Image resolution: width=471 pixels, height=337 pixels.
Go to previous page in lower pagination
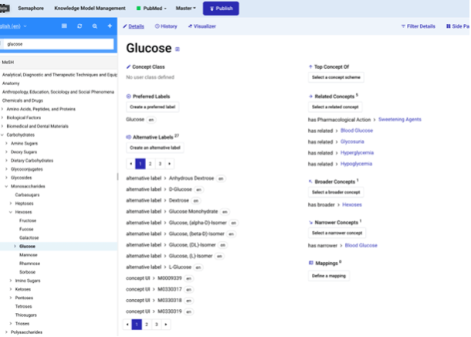tap(127, 325)
